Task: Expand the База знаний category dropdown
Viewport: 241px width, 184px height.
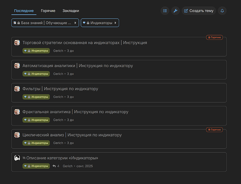Action: point(45,23)
